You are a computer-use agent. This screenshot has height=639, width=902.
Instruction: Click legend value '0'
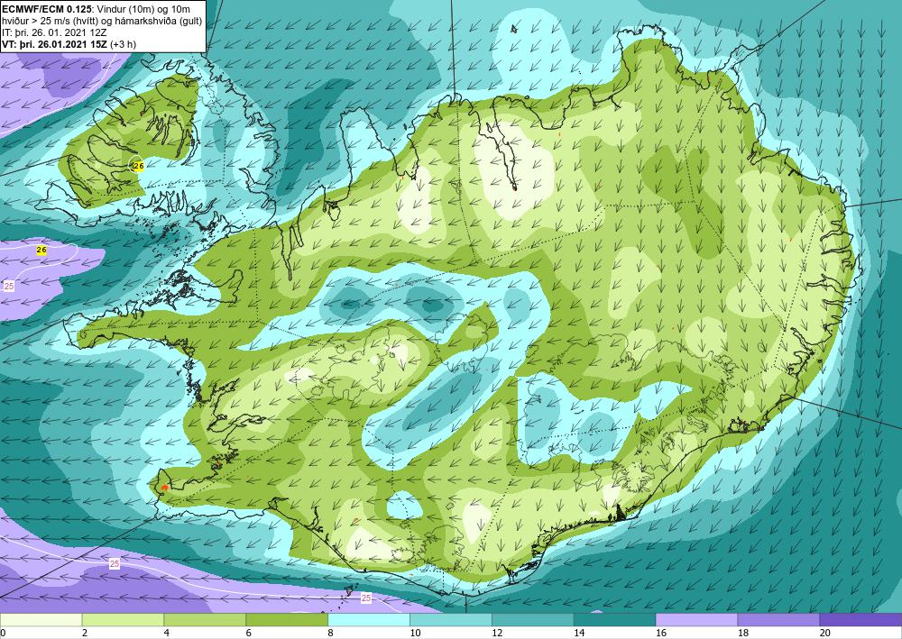tap(3, 634)
